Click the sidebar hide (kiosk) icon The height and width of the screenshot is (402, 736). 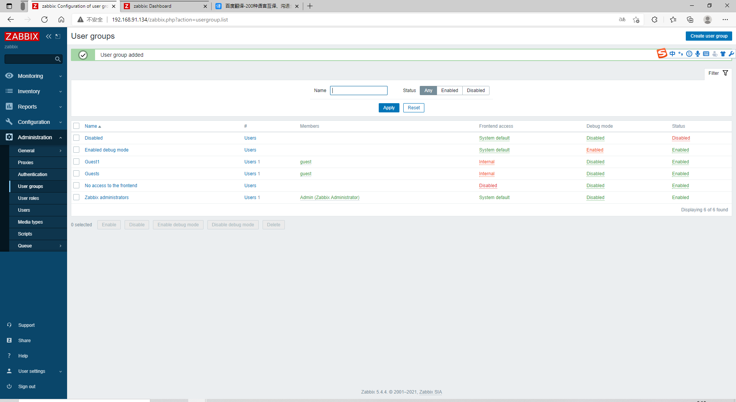coord(58,36)
